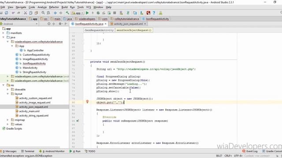Viewport: 282px width, 158px height.
Task: Click the scroll-from-source target icon
Action: [x=49, y=24]
